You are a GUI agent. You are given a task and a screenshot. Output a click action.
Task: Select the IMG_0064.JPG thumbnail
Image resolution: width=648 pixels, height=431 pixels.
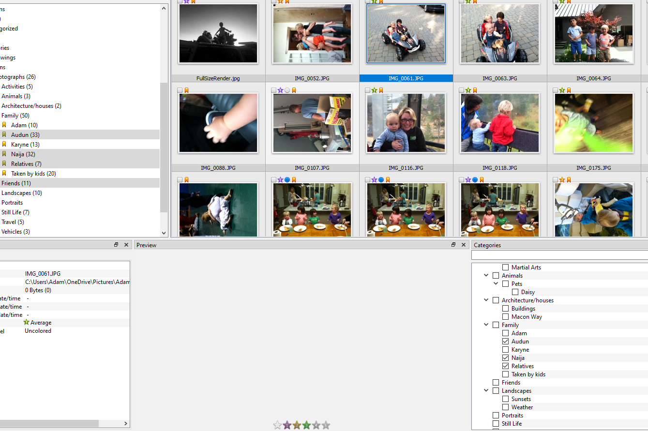point(594,34)
